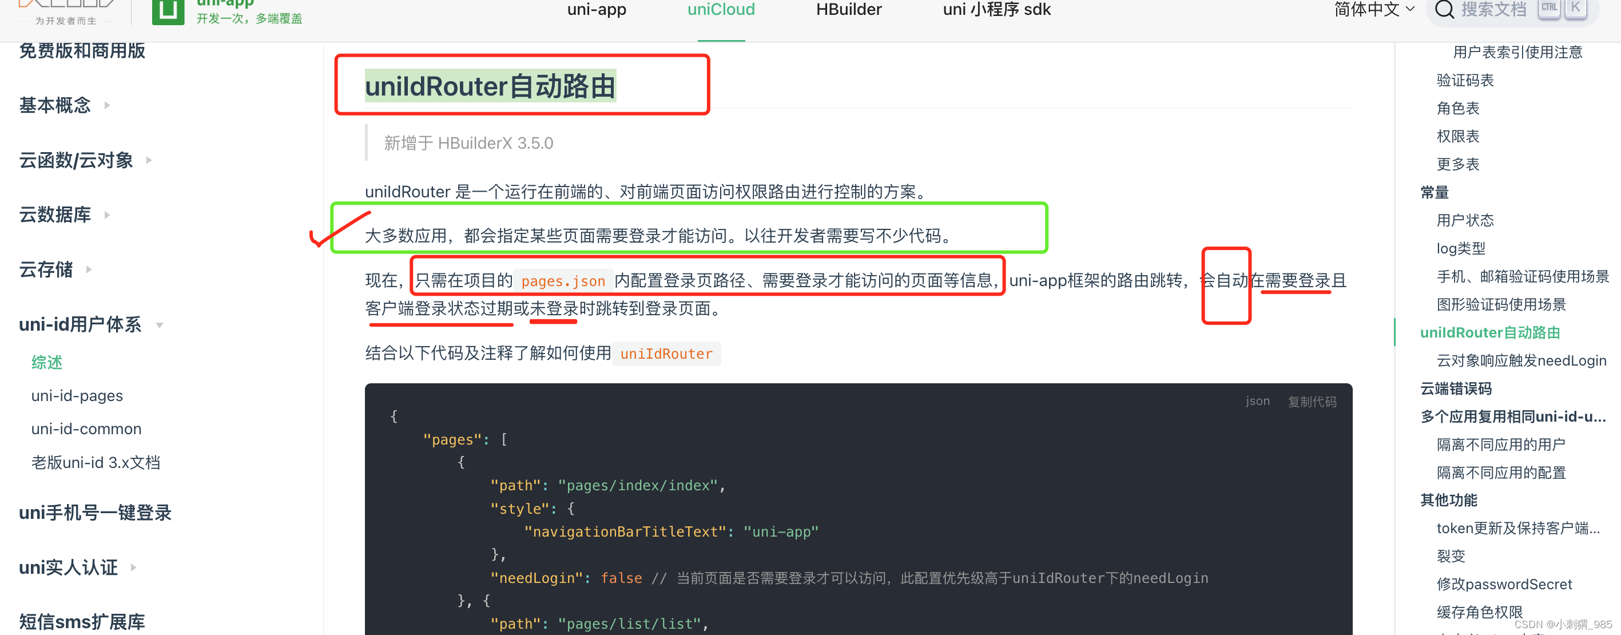Collapse the uni-id用户体系 sidebar section
Screen dimensions: 1621x635
click(92, 324)
